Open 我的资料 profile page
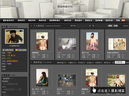 (32, 20)
